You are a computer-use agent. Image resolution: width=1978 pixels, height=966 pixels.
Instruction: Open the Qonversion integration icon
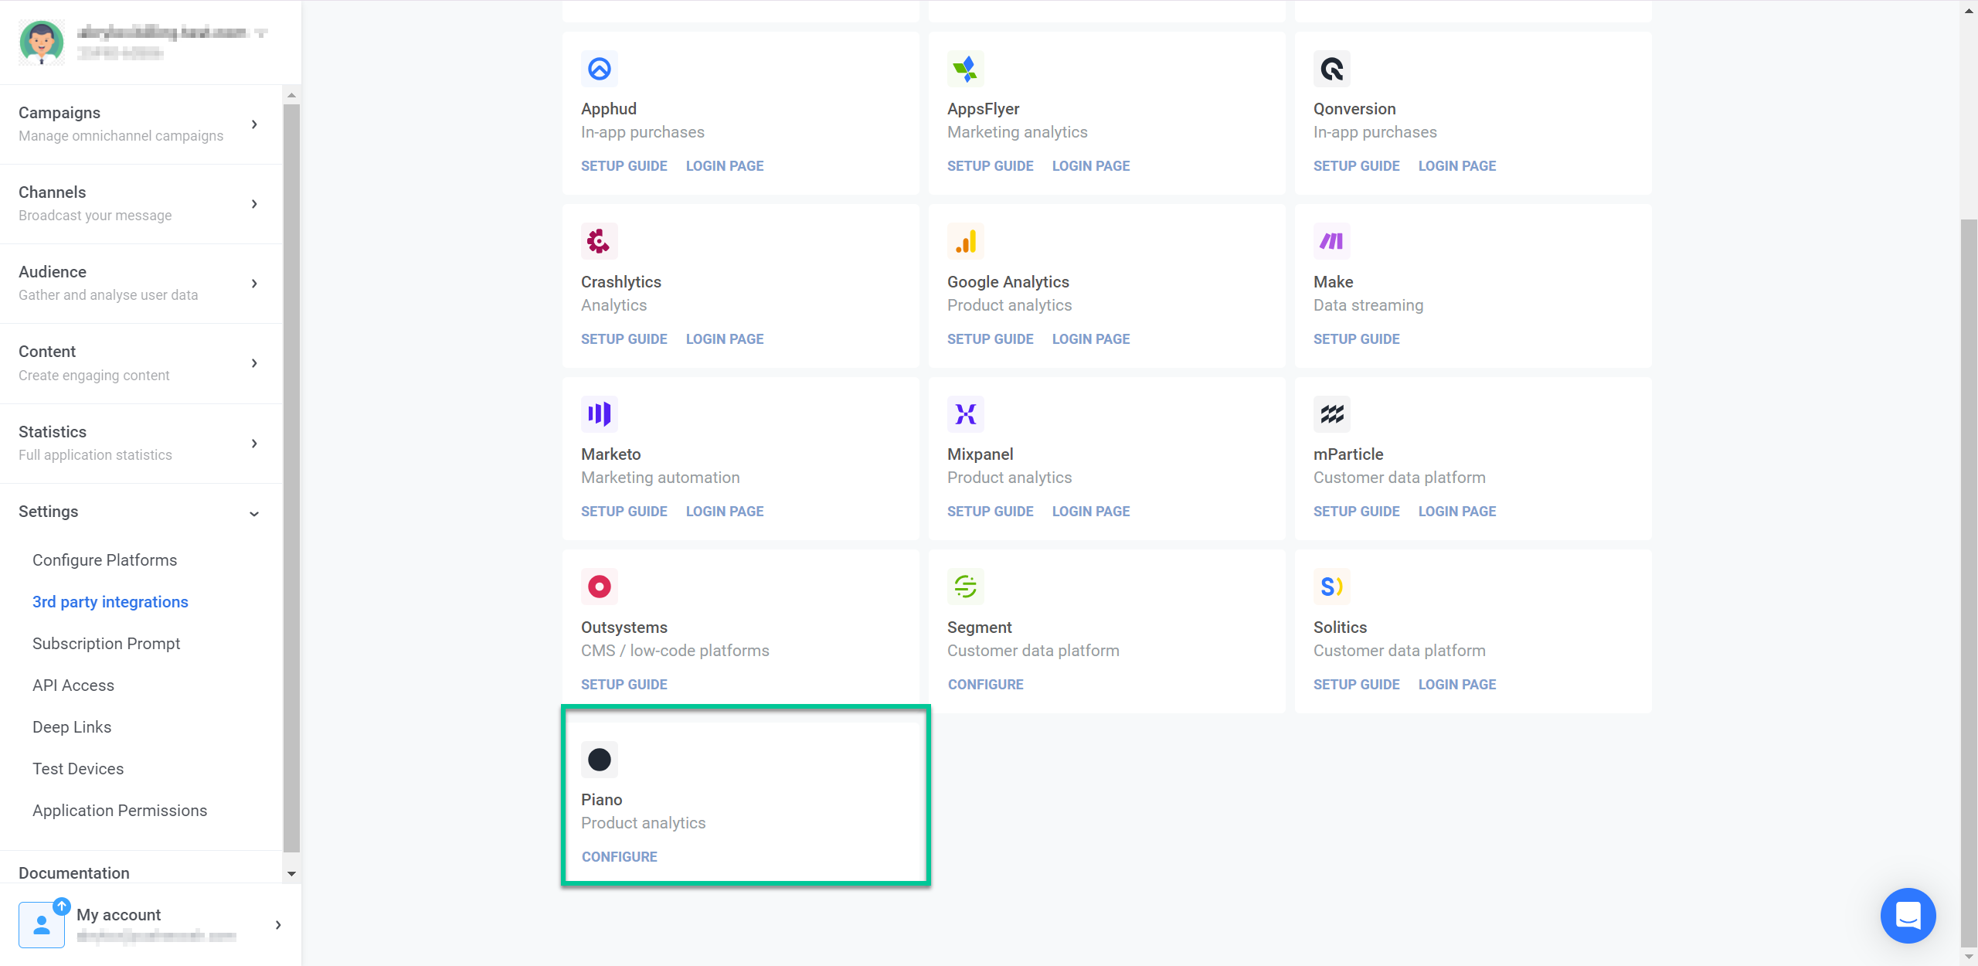1332,69
